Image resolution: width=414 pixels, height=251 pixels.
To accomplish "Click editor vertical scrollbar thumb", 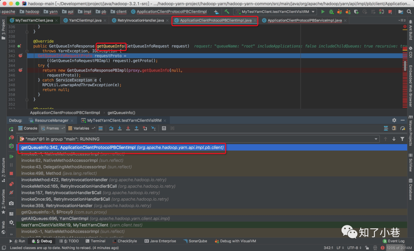I will pos(405,66).
